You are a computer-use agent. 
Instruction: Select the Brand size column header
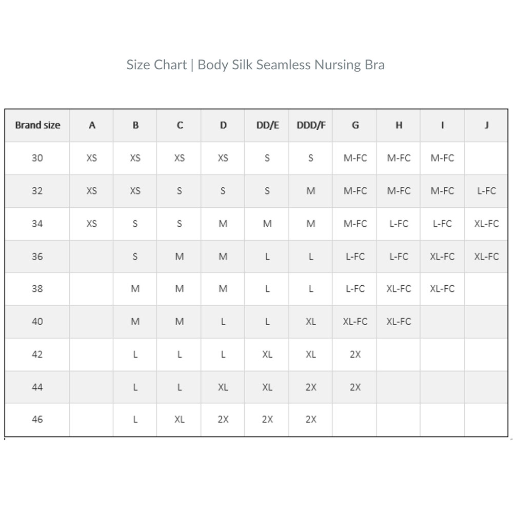click(x=37, y=125)
